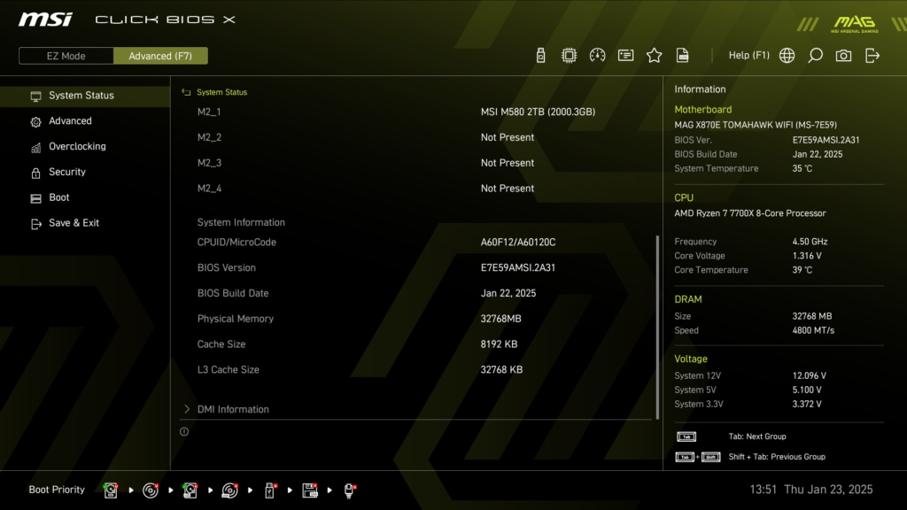
Task: Select the Cache Size row label
Action: click(x=221, y=344)
